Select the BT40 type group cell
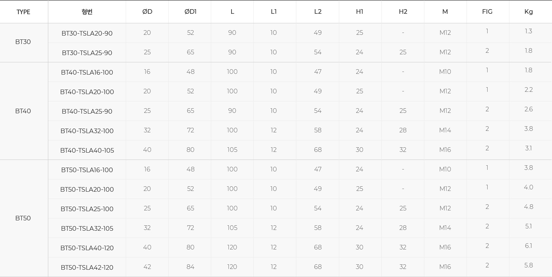The width and height of the screenshot is (552, 277). point(23,111)
